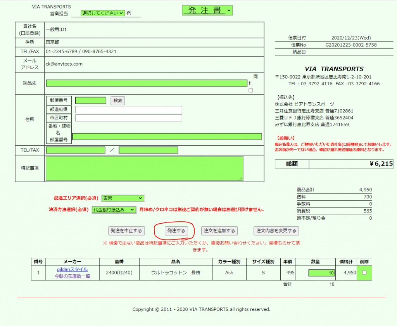Screen dimensions: 397x326
Task: Click the total amount ¥6,215
Action: pyautogui.click(x=381, y=164)
